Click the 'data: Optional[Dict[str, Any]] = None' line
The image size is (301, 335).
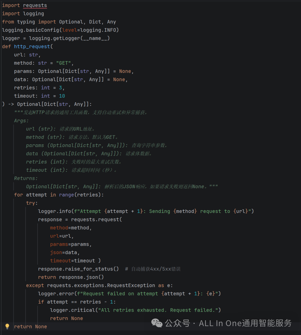71,80
